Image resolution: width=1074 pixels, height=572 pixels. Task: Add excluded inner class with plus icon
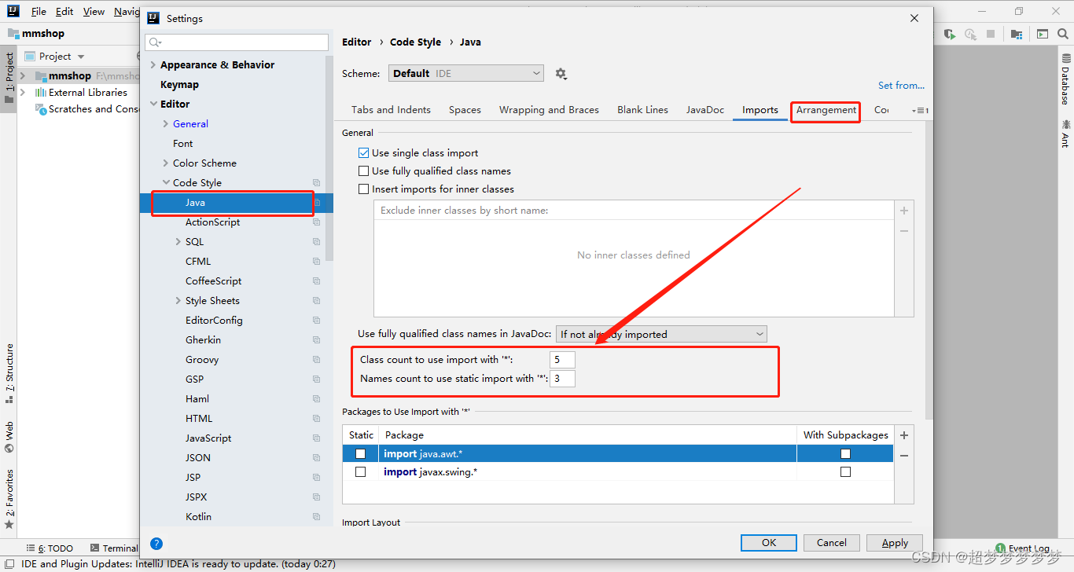904,211
